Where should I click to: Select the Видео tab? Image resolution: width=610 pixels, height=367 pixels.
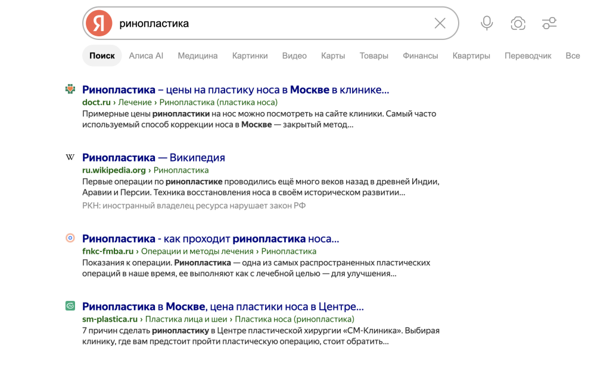click(294, 55)
